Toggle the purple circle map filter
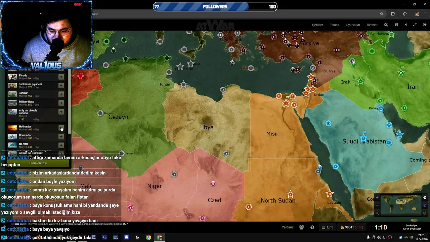Viewport: 430px width, 242px height. pyautogui.click(x=425, y=205)
